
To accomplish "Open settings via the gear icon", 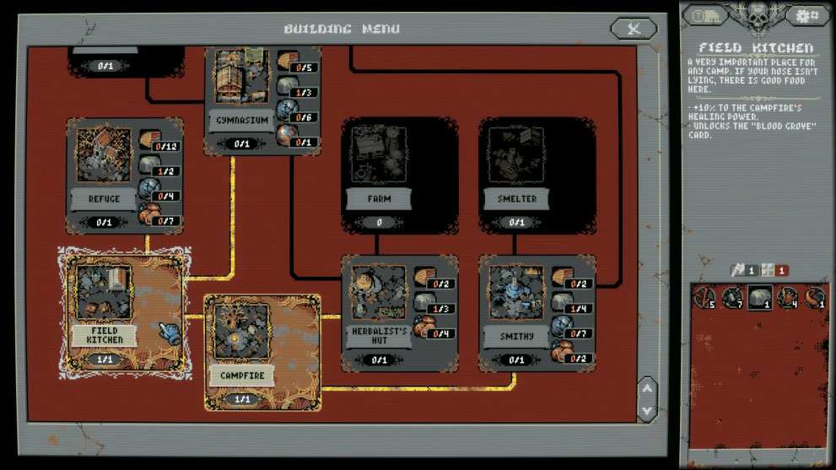I will [x=806, y=16].
